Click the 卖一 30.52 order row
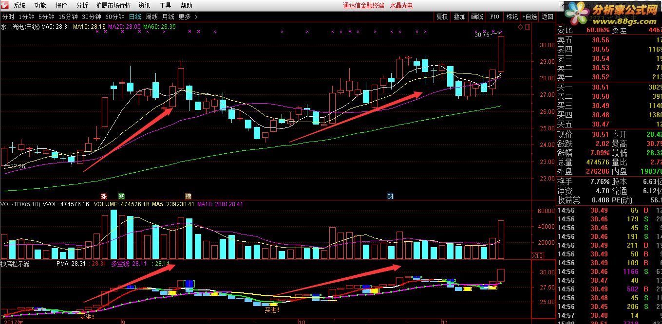 [x=609, y=77]
